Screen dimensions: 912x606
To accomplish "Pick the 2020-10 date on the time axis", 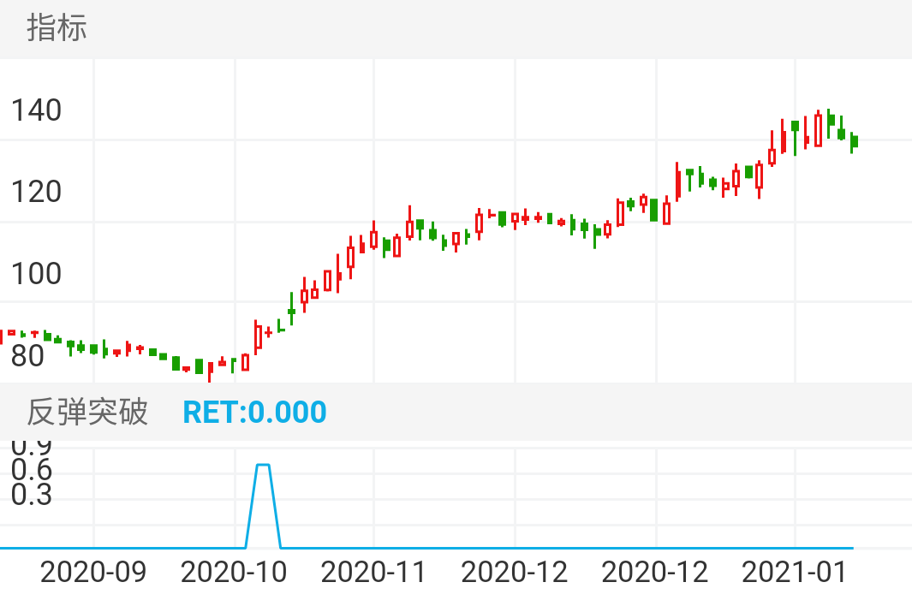I will pyautogui.click(x=234, y=572).
